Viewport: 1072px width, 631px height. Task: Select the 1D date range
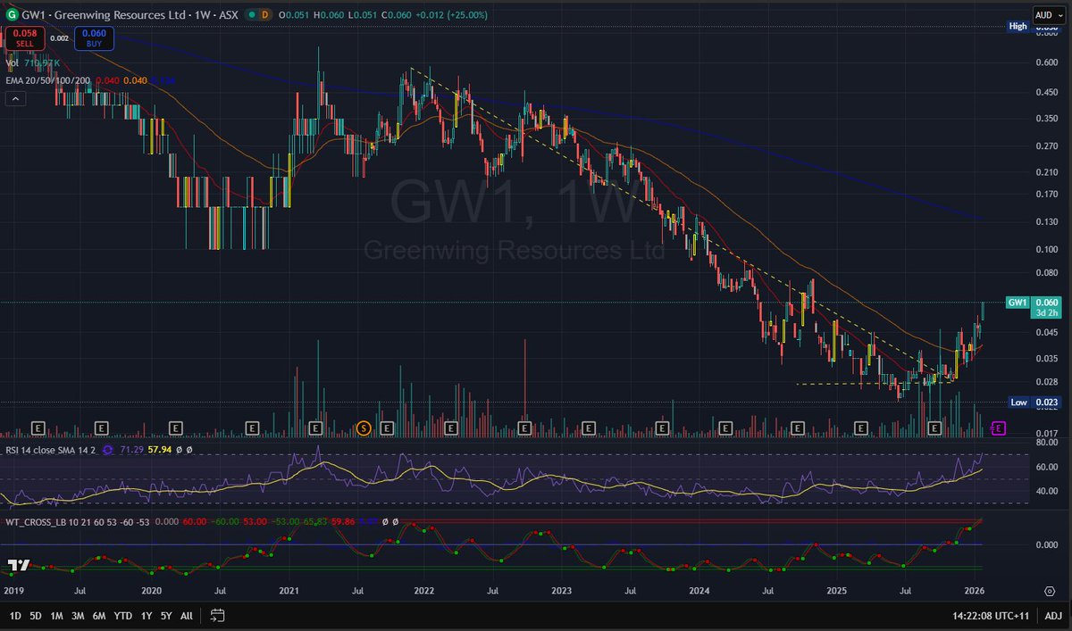coord(14,616)
